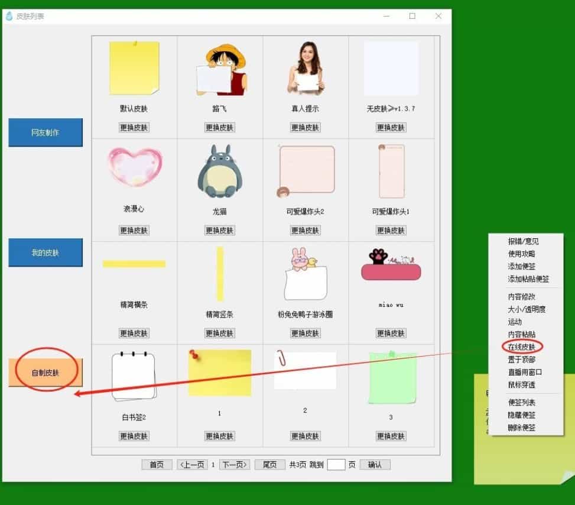The image size is (575, 505).
Task: Choose the pink heart 浪漫心 skin image
Action: [134, 167]
